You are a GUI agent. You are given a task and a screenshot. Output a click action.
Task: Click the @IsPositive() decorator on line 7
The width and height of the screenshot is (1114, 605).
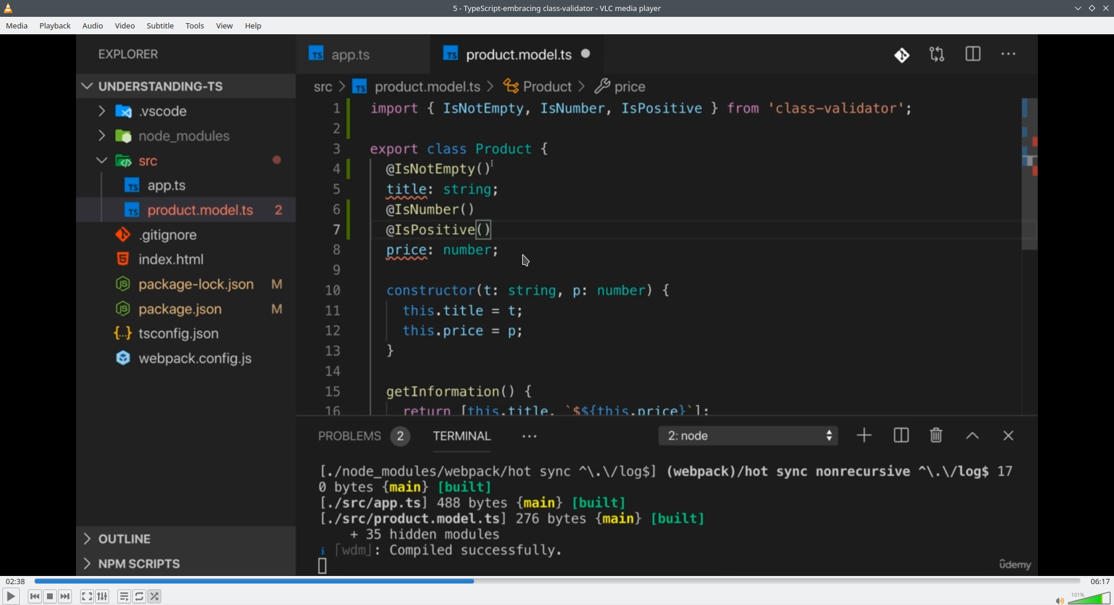click(439, 230)
